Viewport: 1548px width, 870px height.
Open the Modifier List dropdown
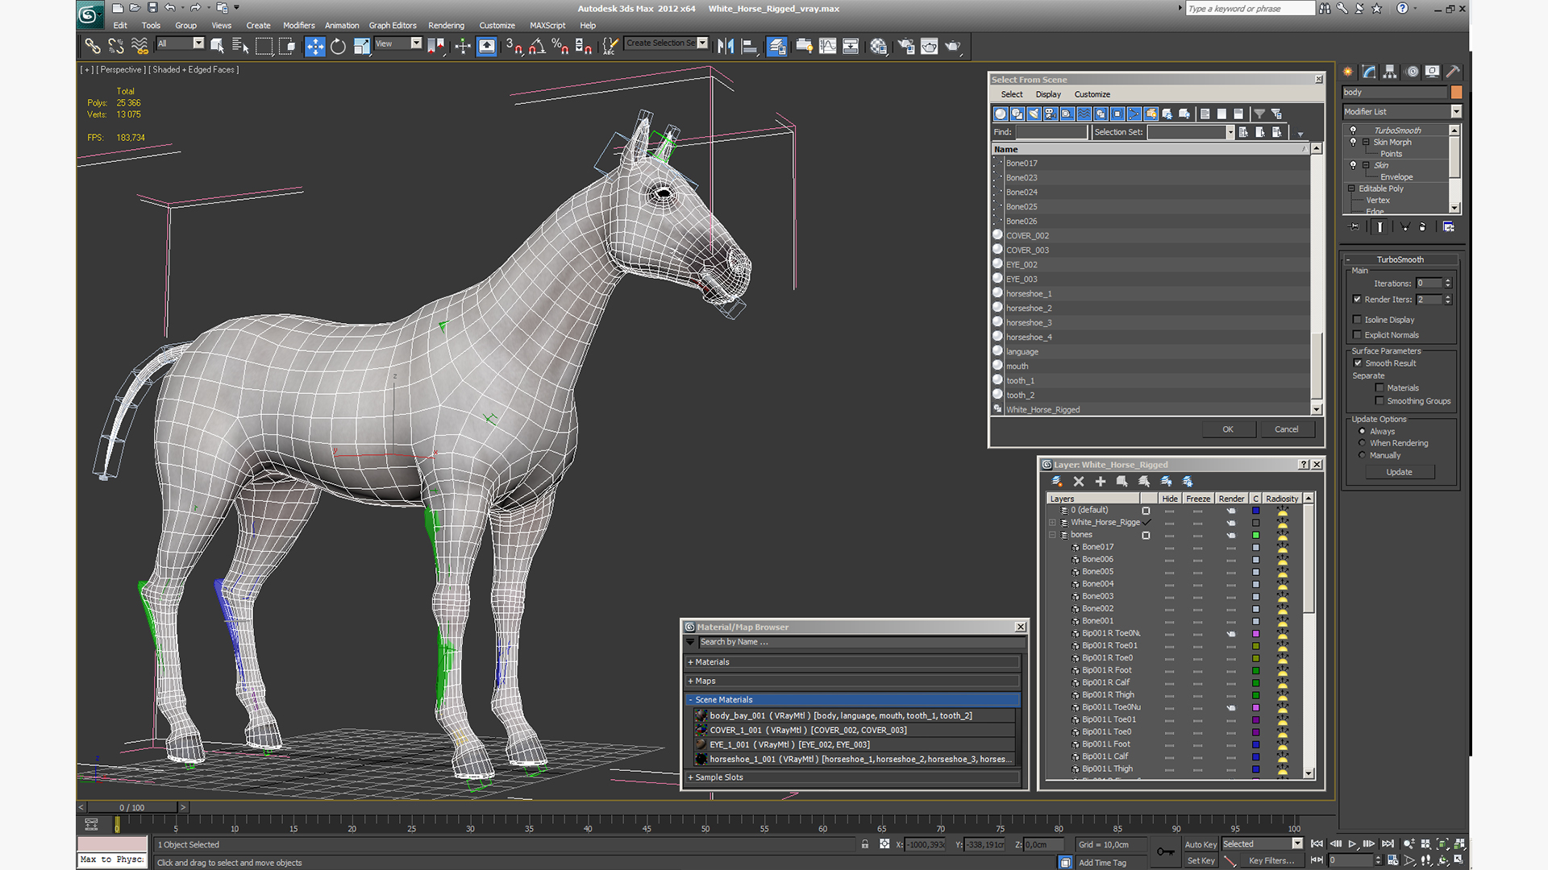[1456, 111]
